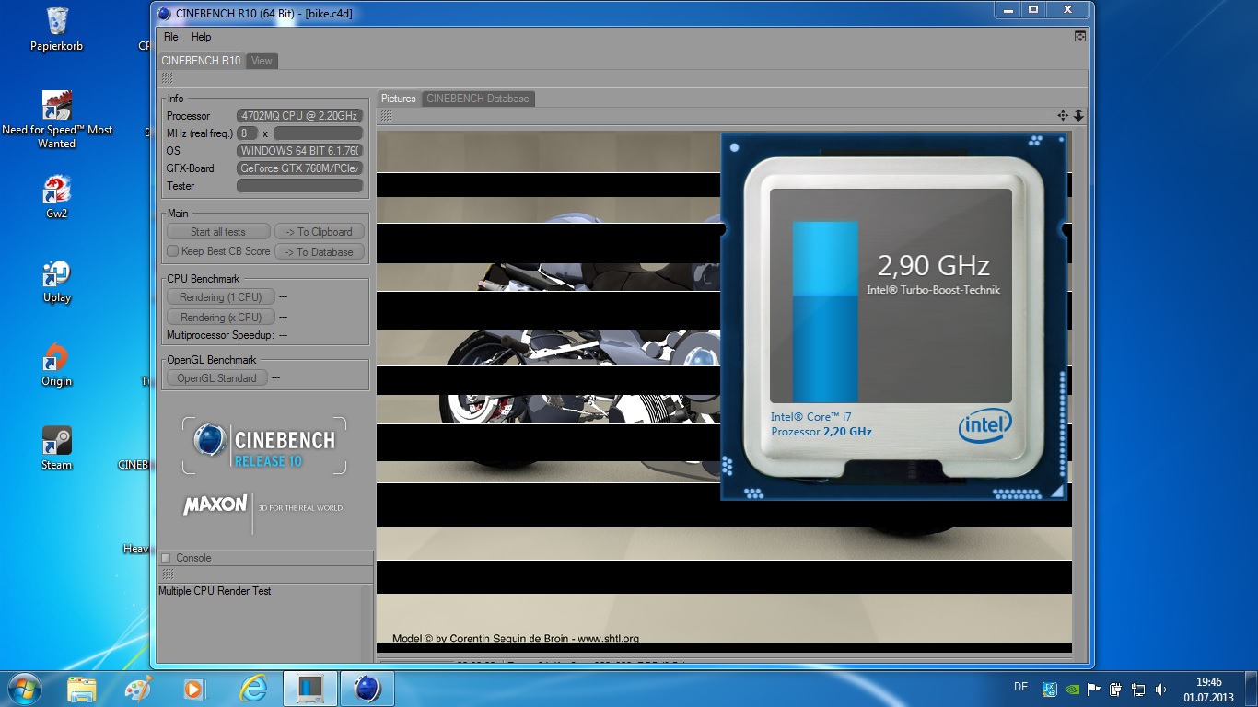
Task: Select the CINEBENCH R10 tab
Action: 201,61
